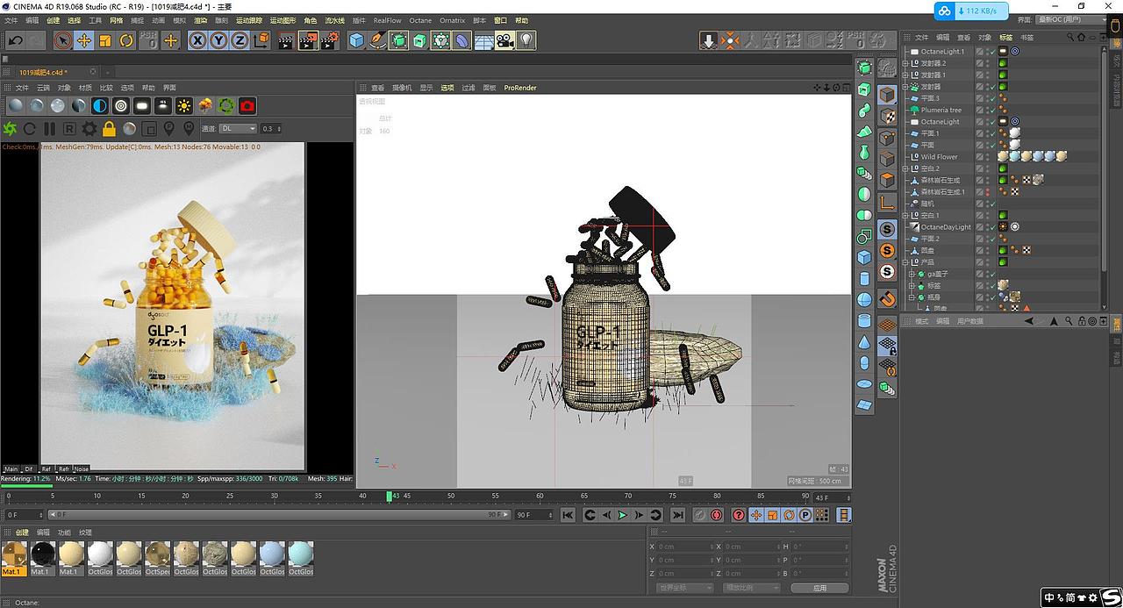Click the Undo arrow icon

click(15, 40)
